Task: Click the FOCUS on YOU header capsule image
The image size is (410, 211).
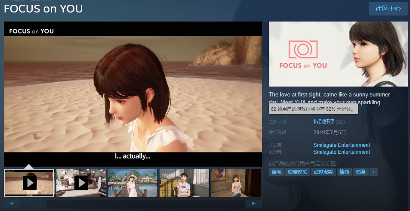Action: [338, 54]
